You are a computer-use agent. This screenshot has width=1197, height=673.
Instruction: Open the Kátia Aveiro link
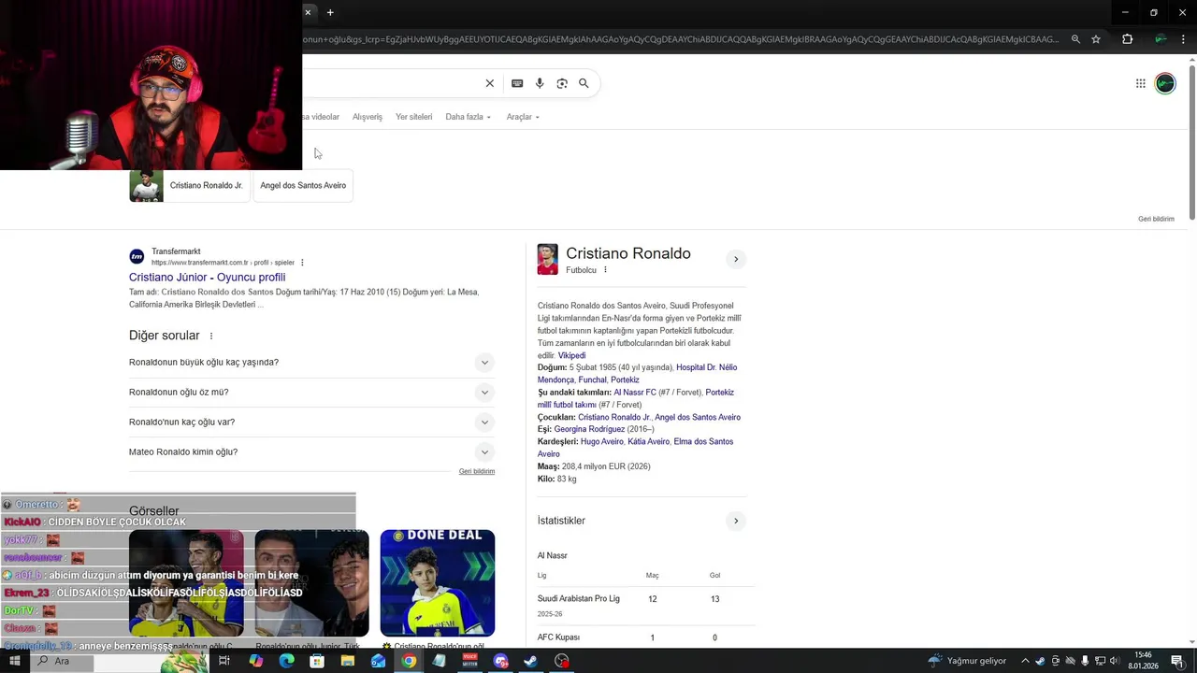click(648, 441)
